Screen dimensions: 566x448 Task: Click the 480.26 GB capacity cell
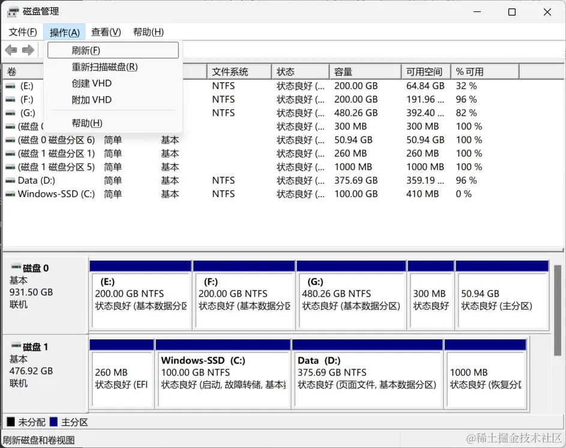click(356, 113)
